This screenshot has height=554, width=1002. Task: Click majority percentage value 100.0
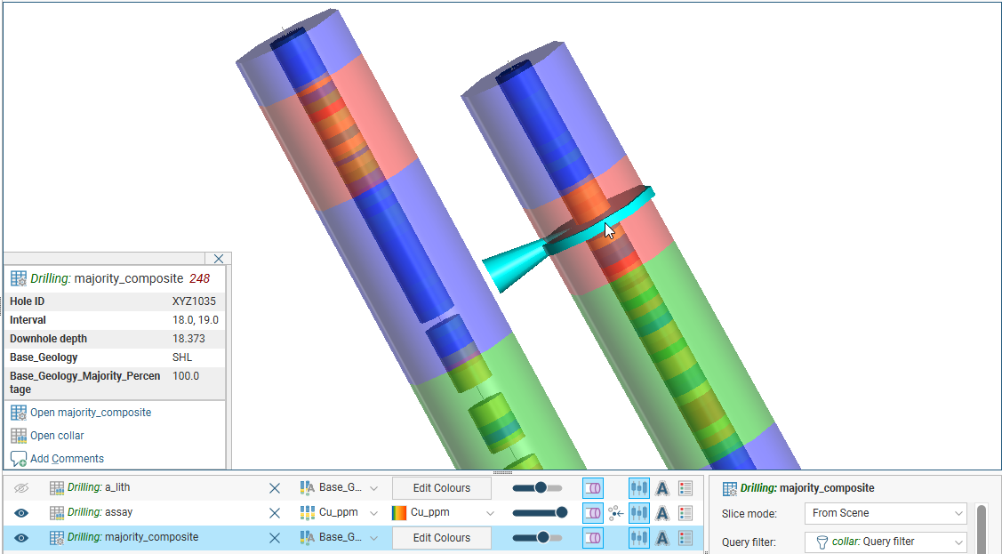click(186, 376)
